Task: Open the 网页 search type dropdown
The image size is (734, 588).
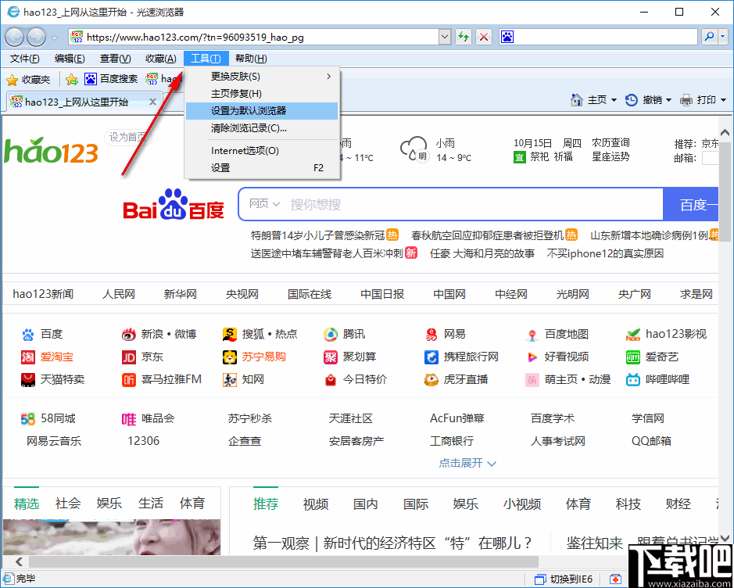Action: click(264, 204)
